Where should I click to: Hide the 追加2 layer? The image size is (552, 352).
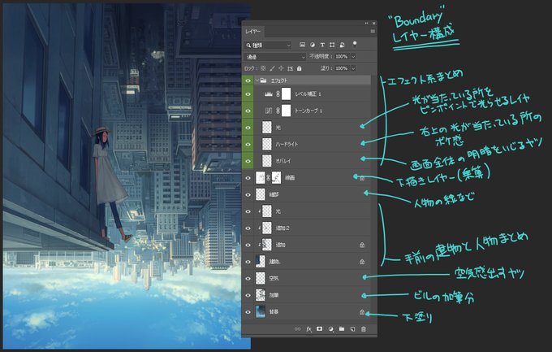(x=248, y=228)
